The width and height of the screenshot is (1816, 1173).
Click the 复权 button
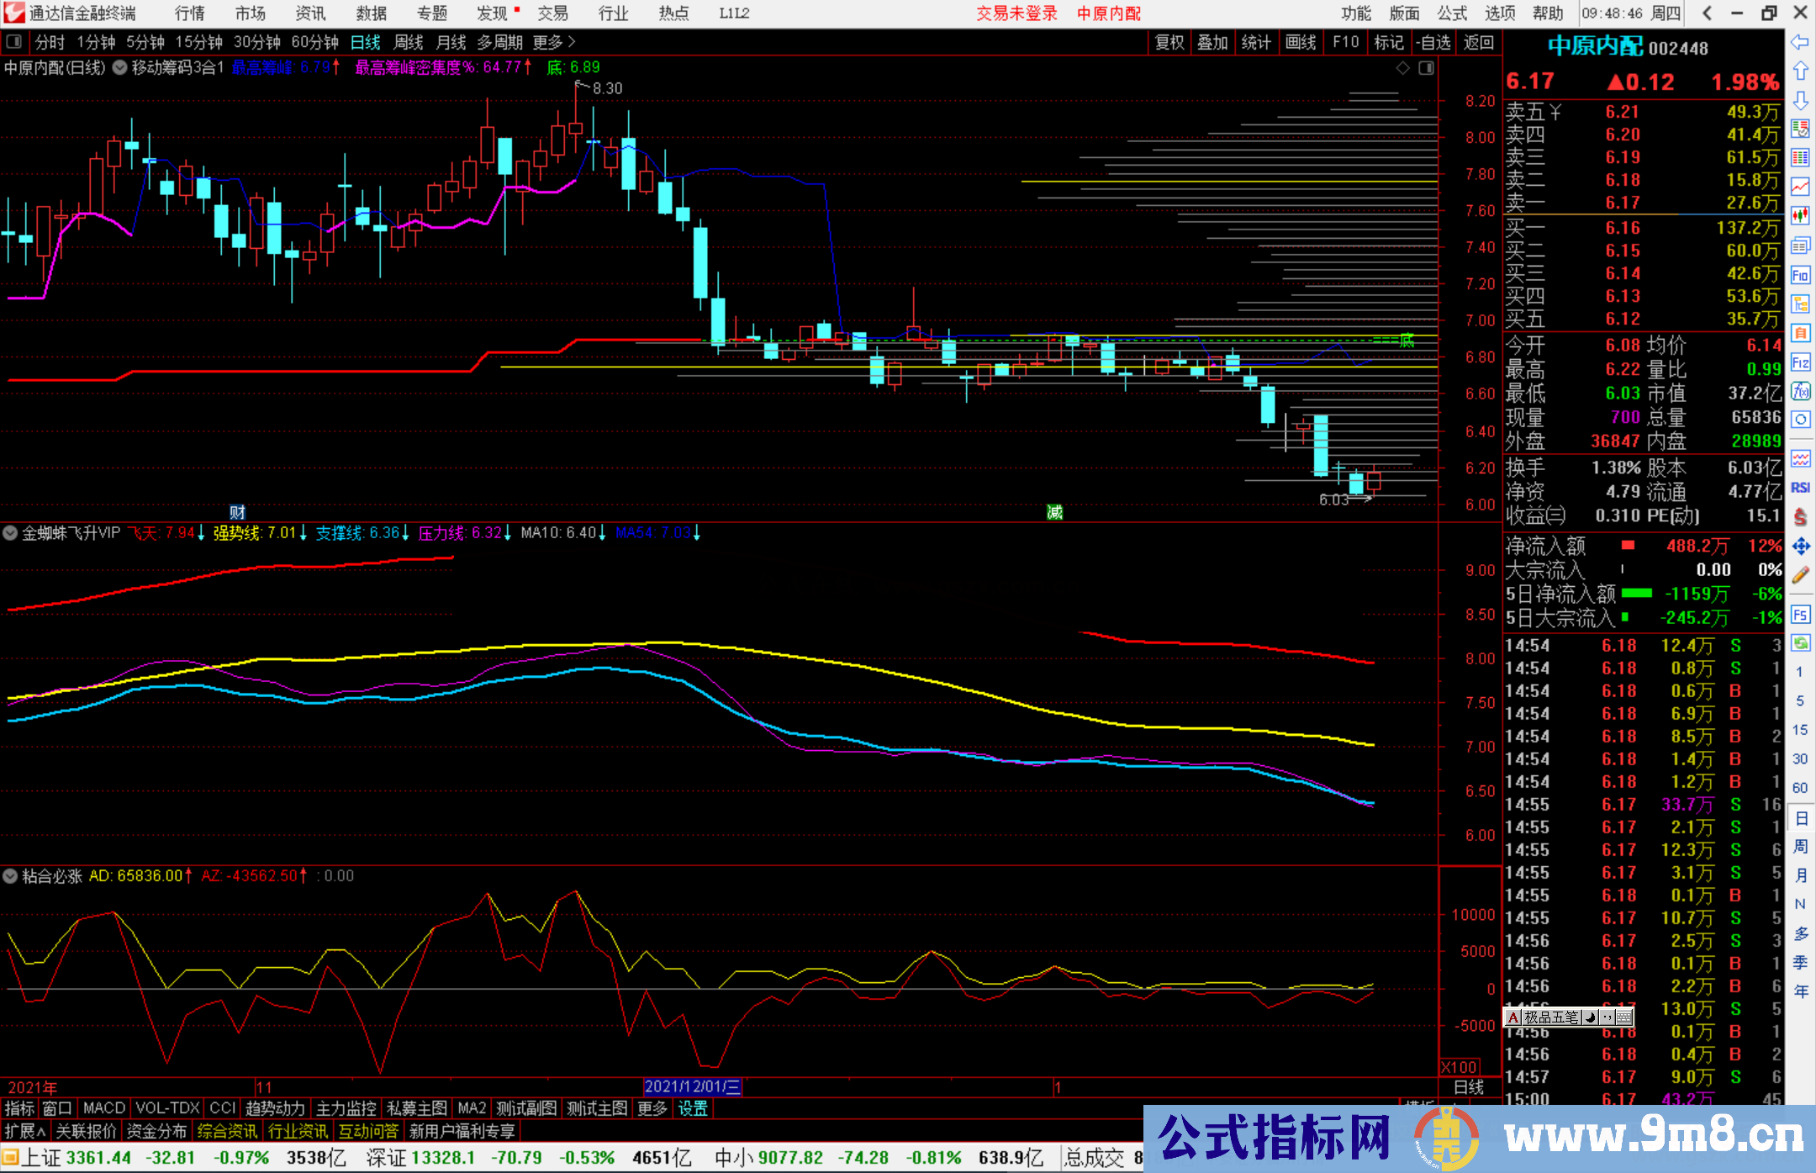point(1169,42)
